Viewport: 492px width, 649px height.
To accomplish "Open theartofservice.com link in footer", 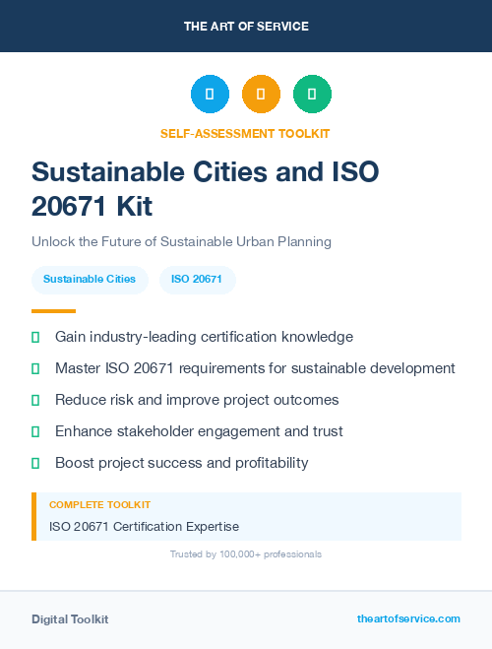I will 408,618.
